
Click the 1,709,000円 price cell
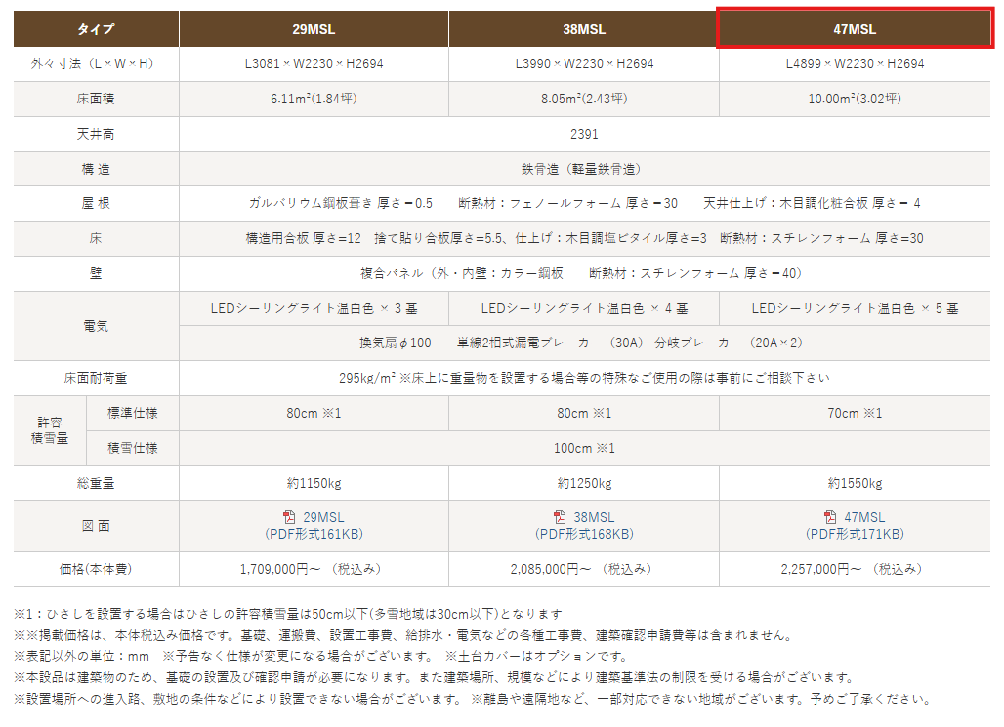(x=314, y=568)
